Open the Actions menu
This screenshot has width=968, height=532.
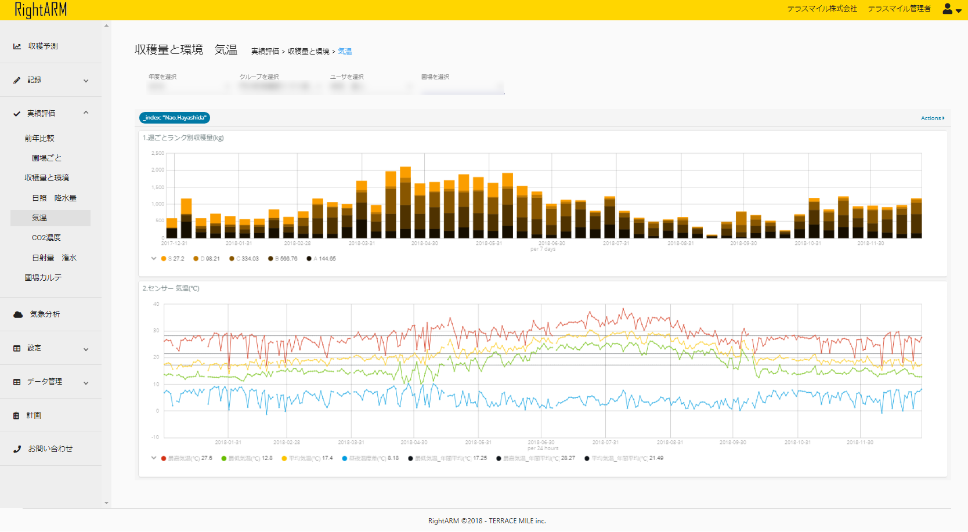coord(933,118)
